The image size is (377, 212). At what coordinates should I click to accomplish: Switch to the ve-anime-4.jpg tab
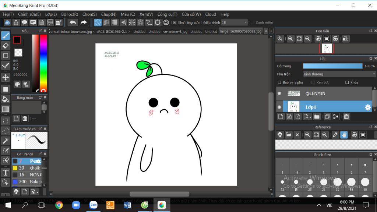click(175, 32)
